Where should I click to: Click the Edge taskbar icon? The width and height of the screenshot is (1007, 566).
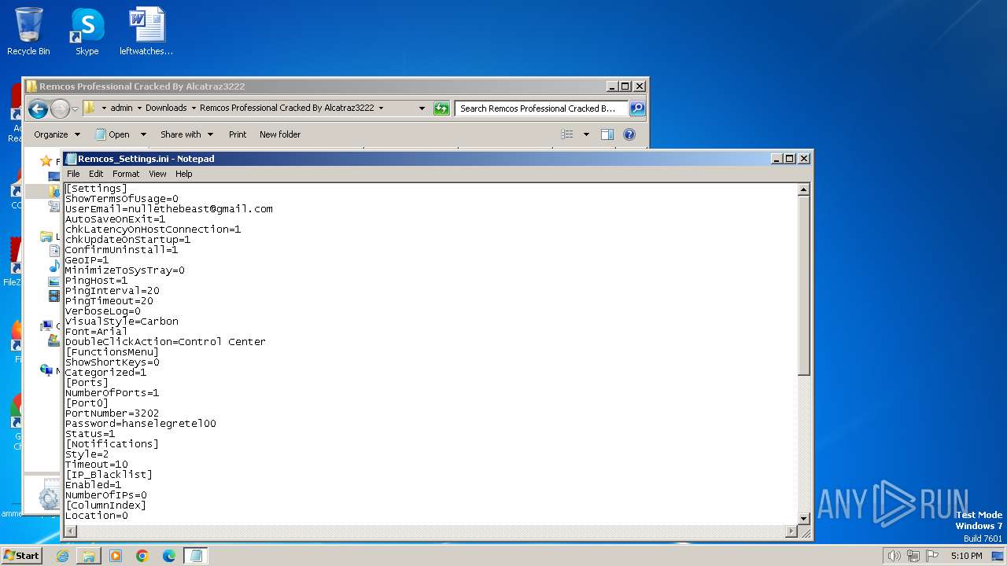[x=169, y=556]
